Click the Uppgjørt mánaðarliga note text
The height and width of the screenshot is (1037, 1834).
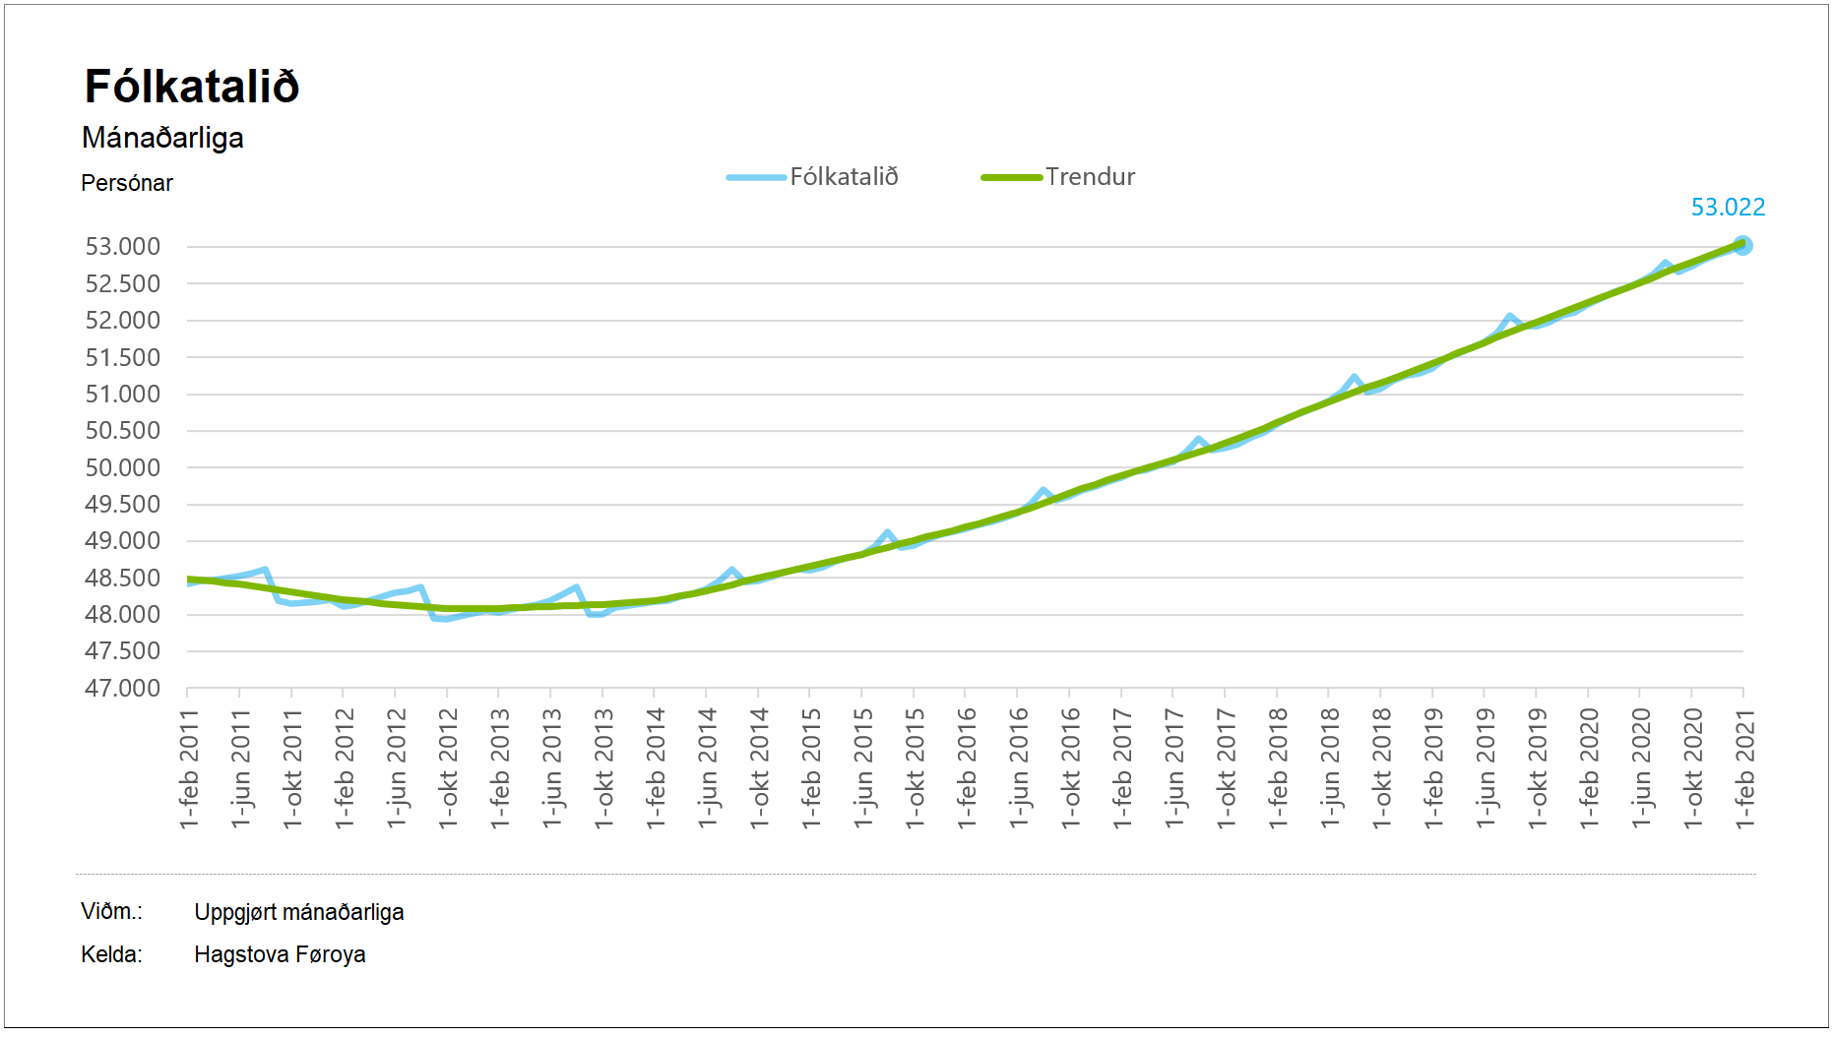[298, 912]
